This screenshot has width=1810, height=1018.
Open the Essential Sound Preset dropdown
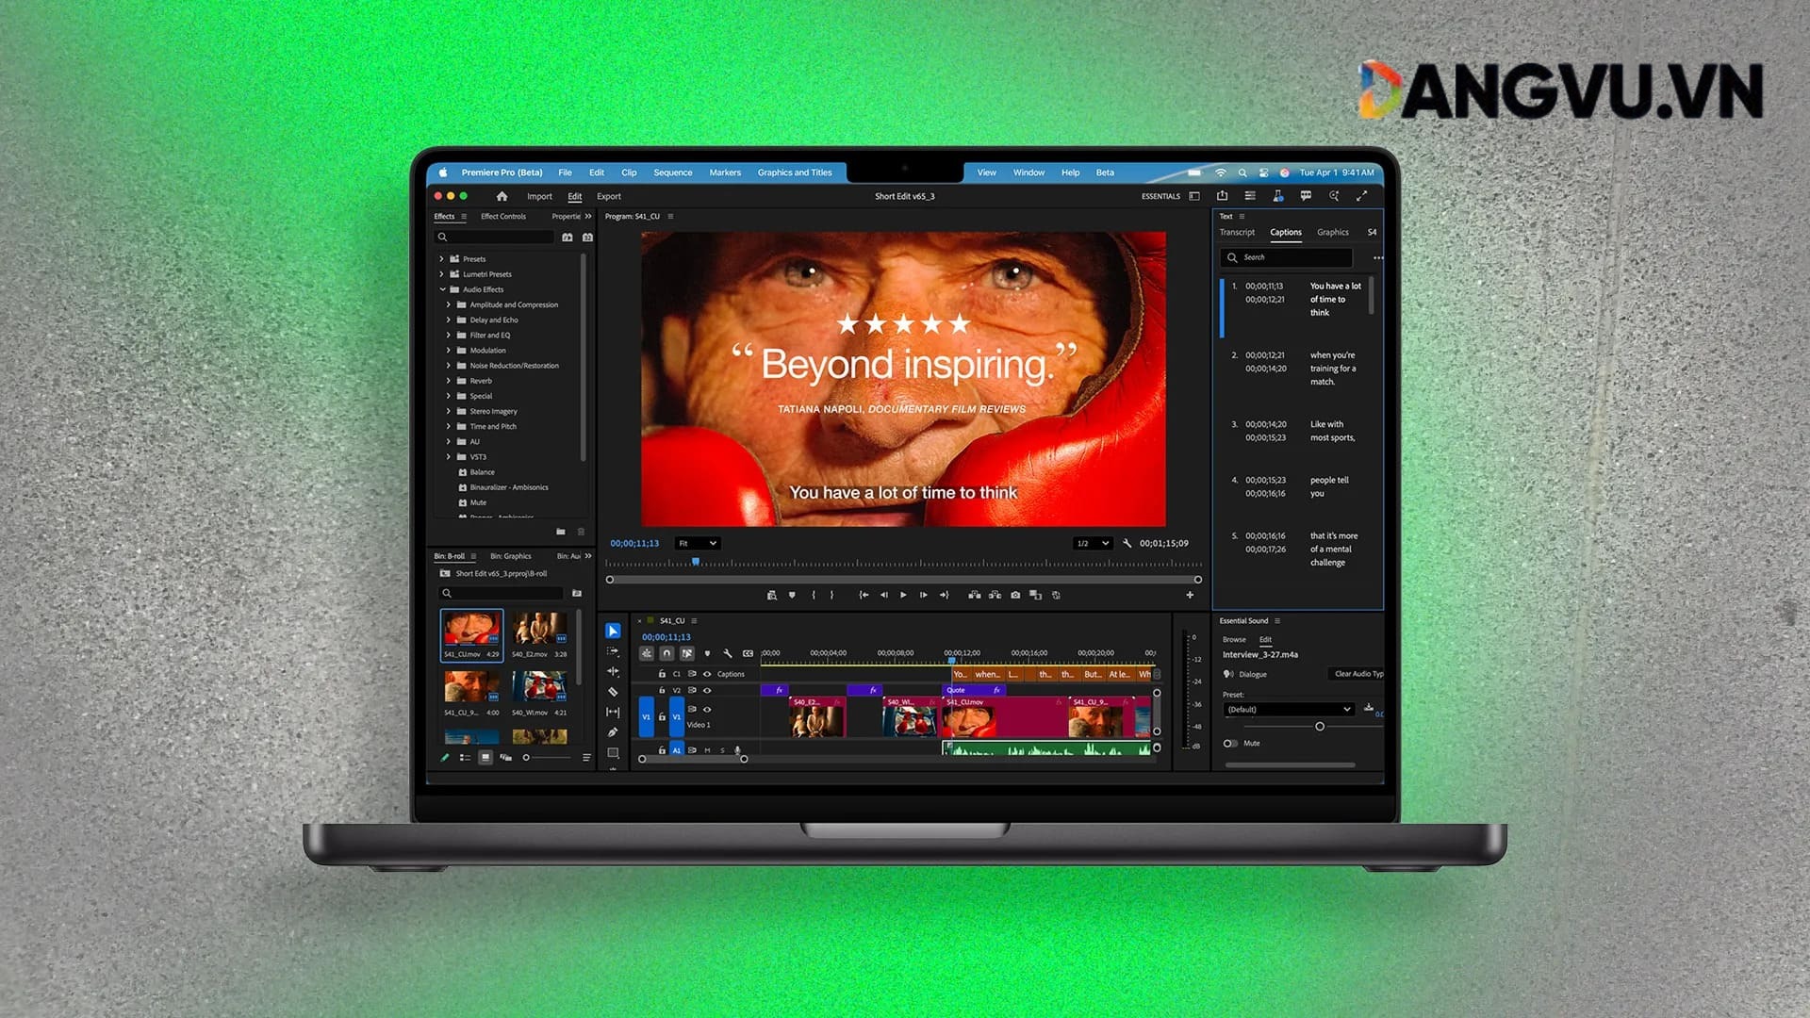click(1289, 709)
